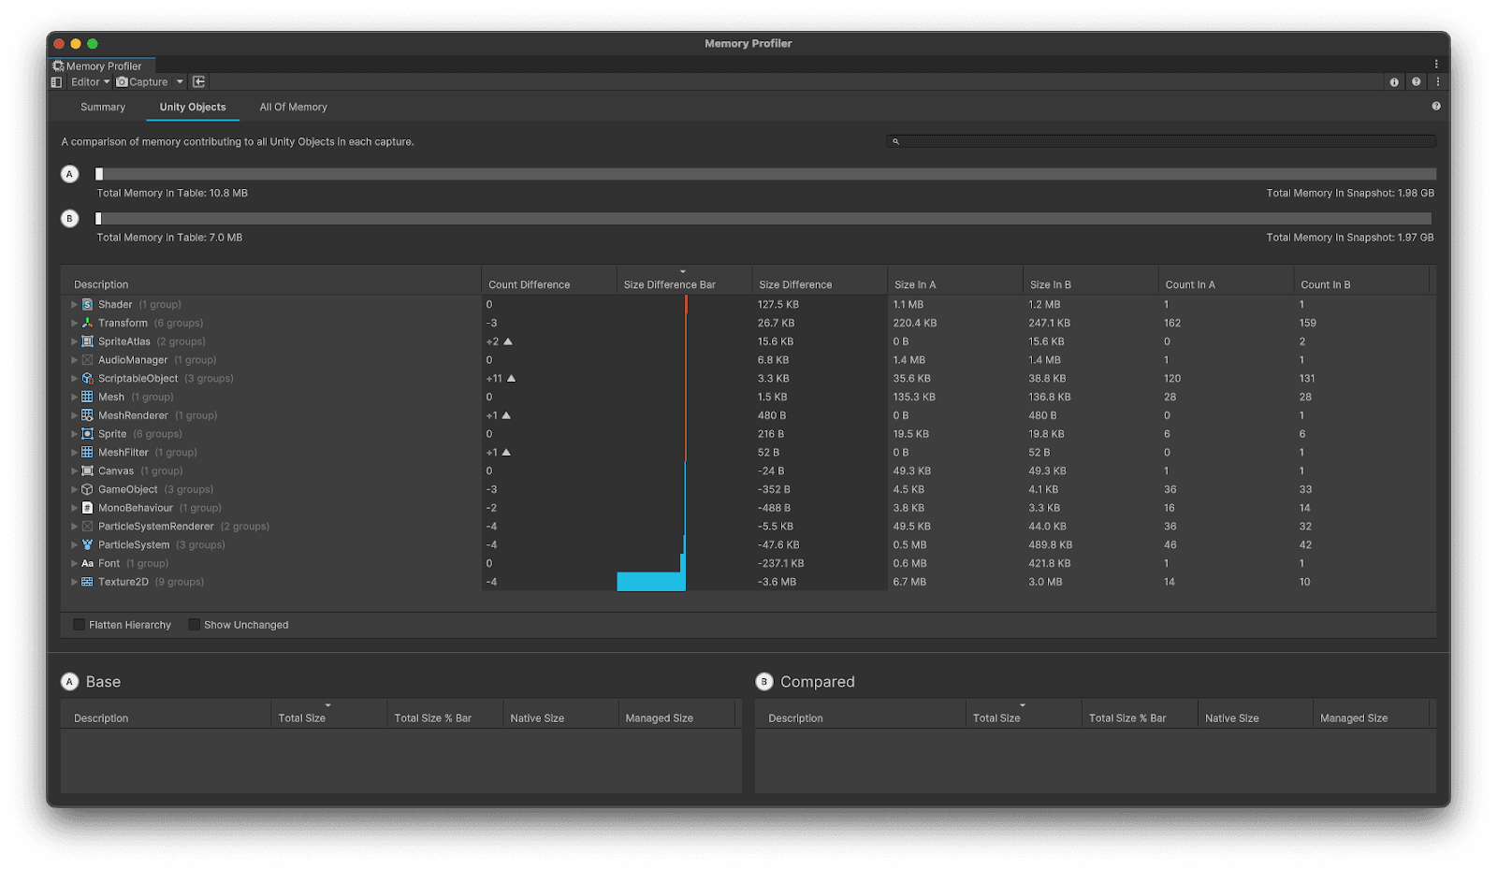1497x869 pixels.
Task: Click the Texture2D type icon
Action: point(87,582)
